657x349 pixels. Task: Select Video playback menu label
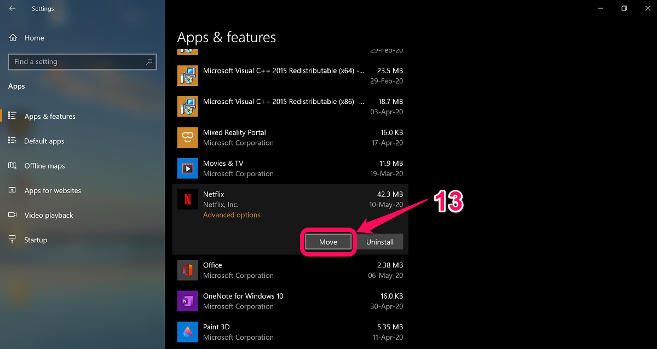(49, 216)
